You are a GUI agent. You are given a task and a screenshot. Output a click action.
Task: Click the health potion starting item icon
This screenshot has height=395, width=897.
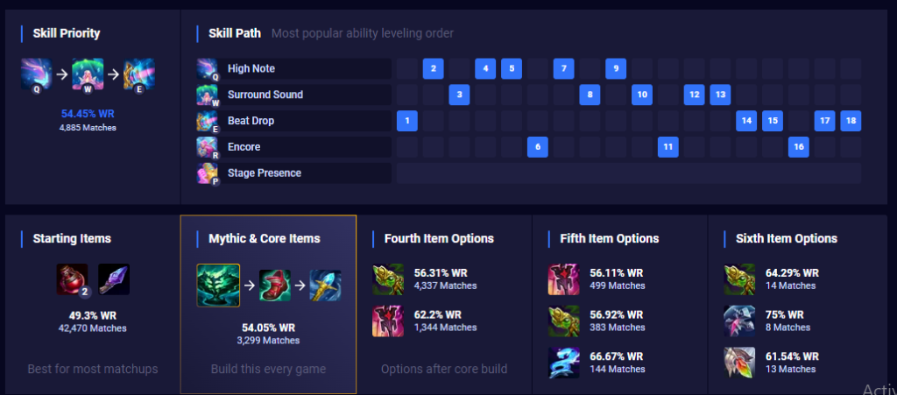pyautogui.click(x=71, y=279)
